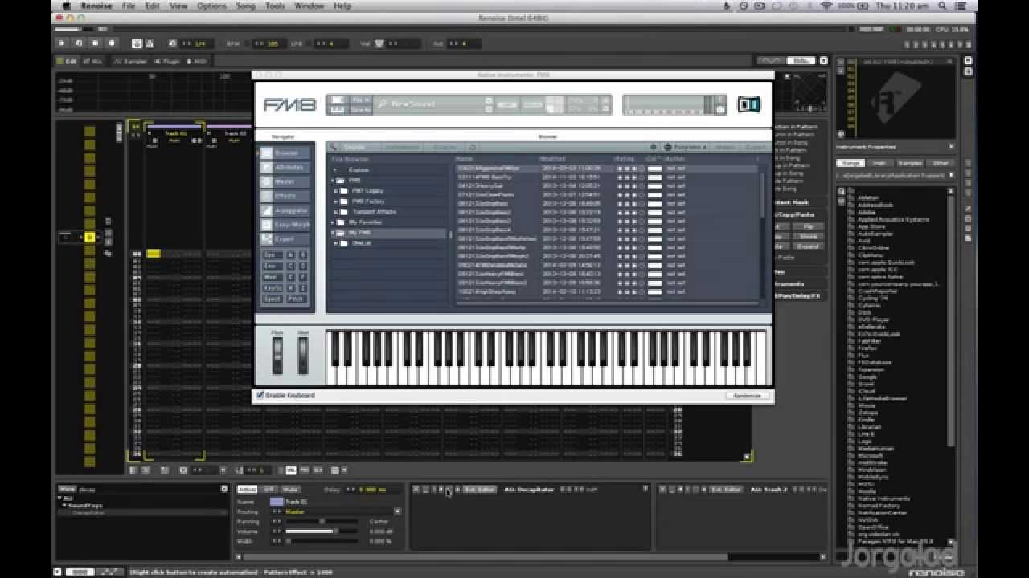Open the FM8 Browser page in Navigator
1029x578 pixels.
(285, 153)
